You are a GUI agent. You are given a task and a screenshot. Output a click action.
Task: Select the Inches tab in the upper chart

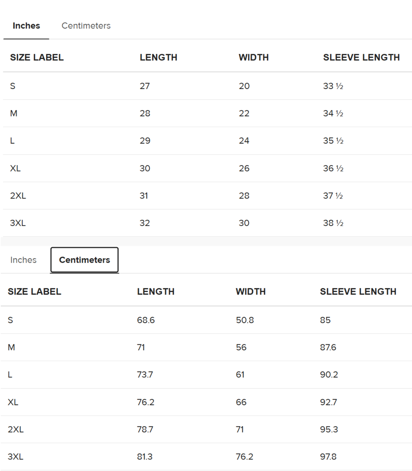coord(26,26)
